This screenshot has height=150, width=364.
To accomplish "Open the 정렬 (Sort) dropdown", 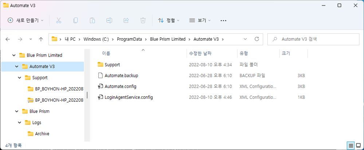I will [169, 20].
